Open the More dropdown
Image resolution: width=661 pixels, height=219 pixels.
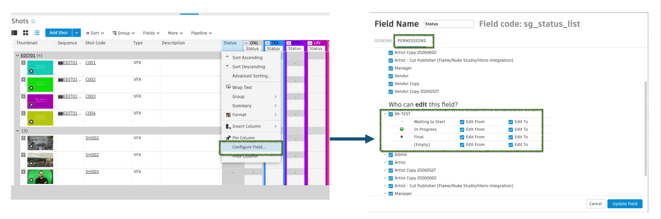[x=175, y=33]
